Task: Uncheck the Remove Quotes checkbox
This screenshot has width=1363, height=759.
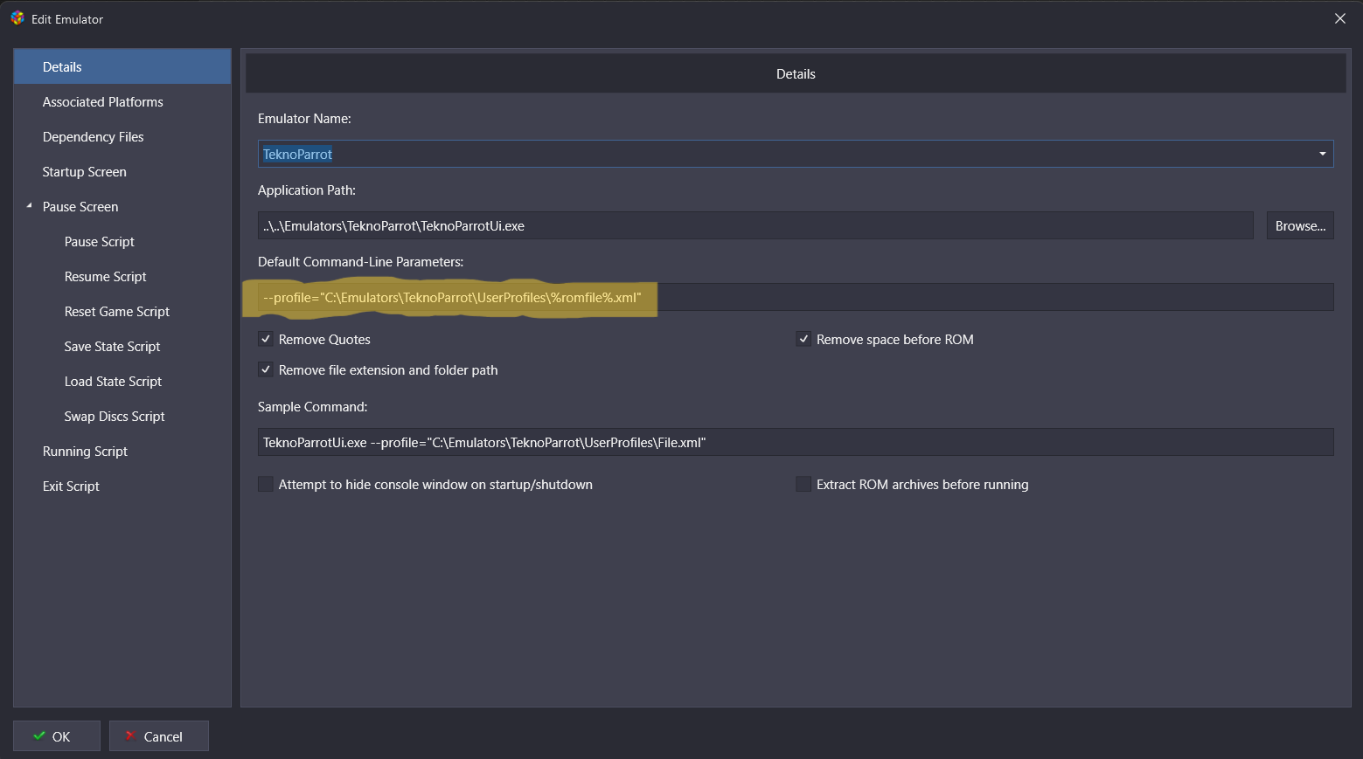Action: click(266, 339)
